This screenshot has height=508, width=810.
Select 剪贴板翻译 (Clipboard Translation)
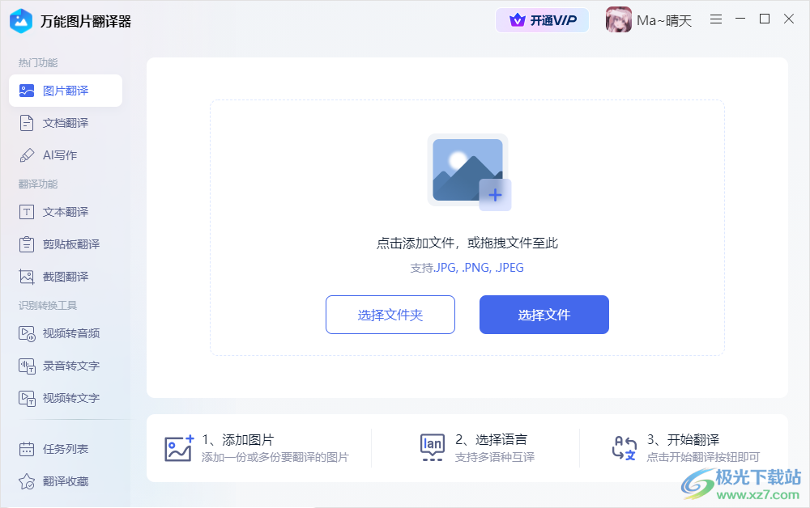65,243
